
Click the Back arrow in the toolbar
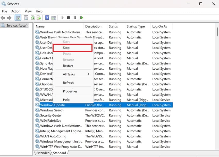pos(3,18)
